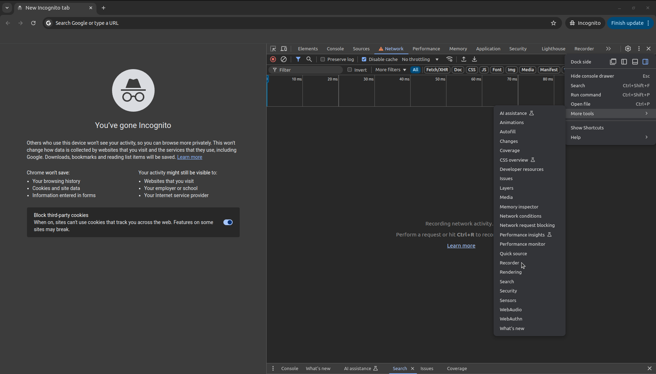Open DevTools settings gear
The width and height of the screenshot is (656, 374).
(x=628, y=49)
